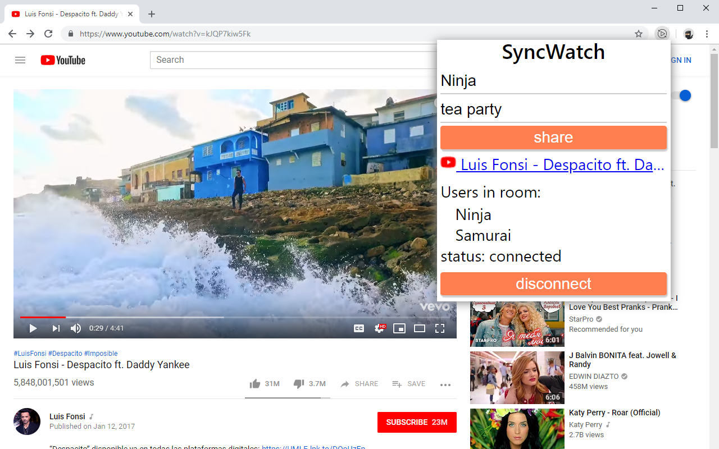Open the player settings gear
The image size is (719, 449).
click(380, 328)
